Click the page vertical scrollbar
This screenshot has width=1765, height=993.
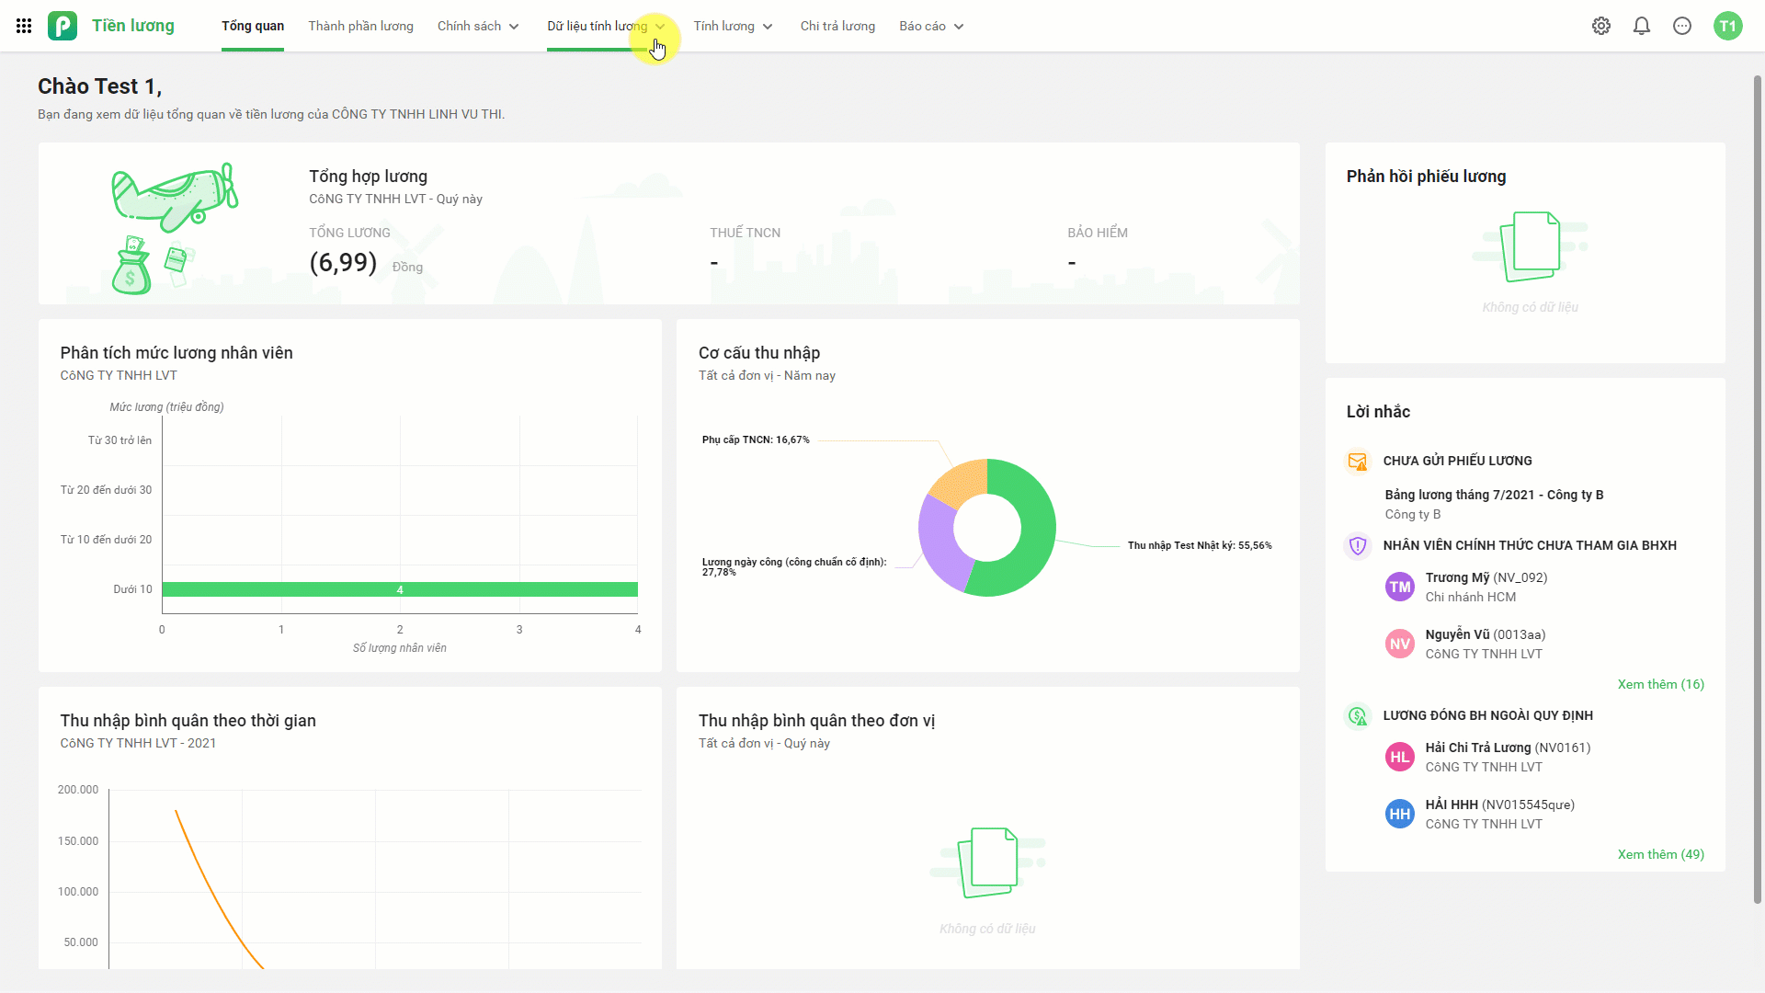[1758, 487]
